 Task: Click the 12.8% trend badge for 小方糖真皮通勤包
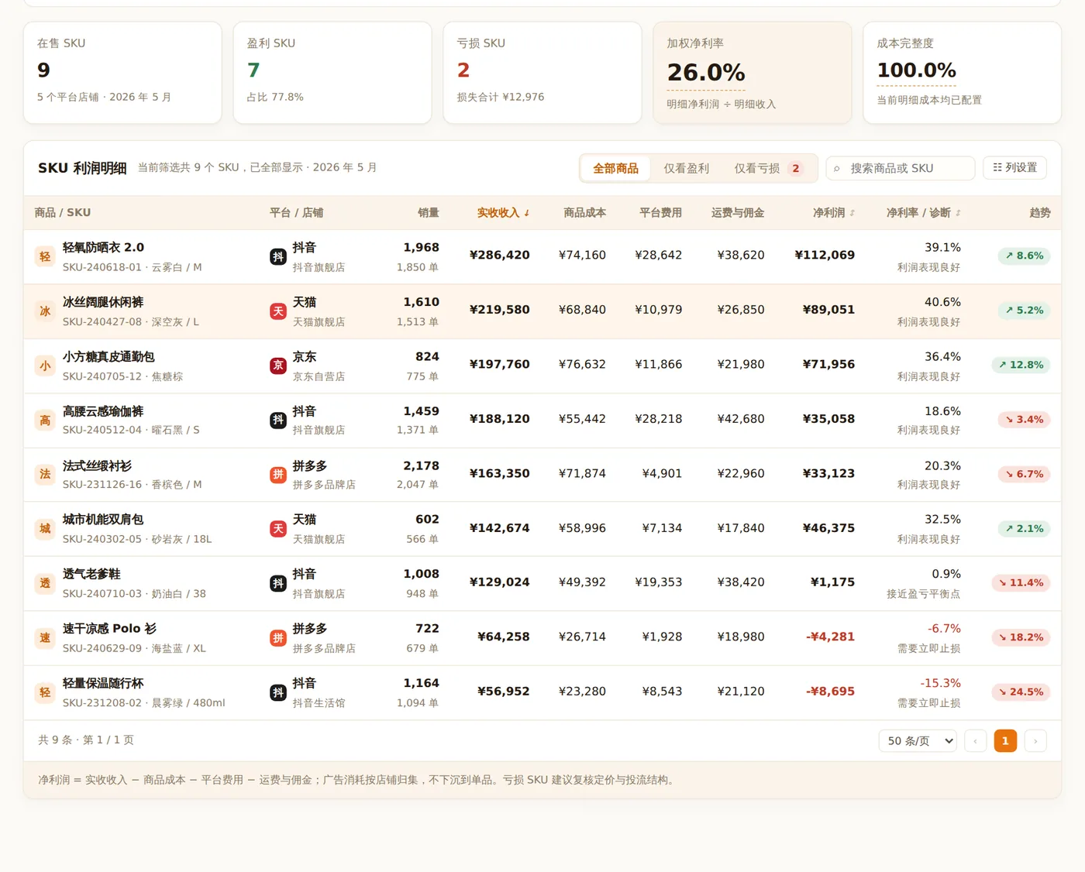tap(1021, 365)
